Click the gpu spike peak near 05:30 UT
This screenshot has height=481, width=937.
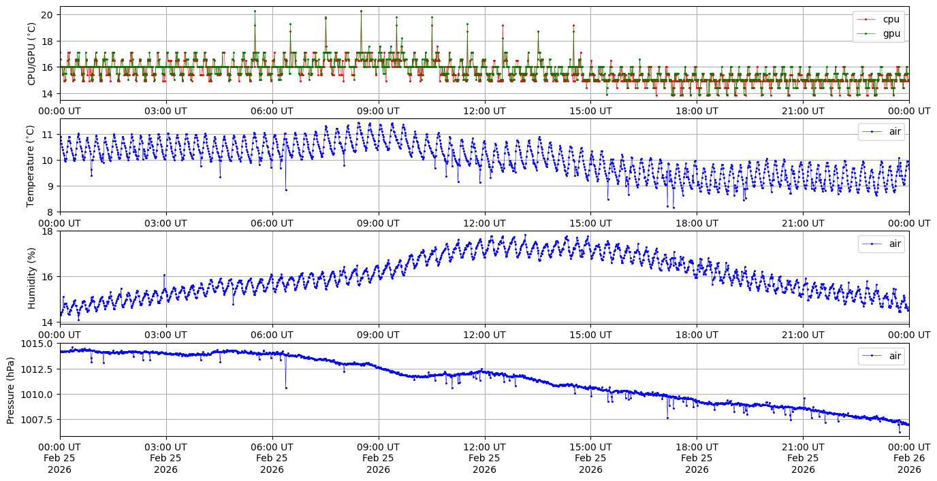(255, 11)
